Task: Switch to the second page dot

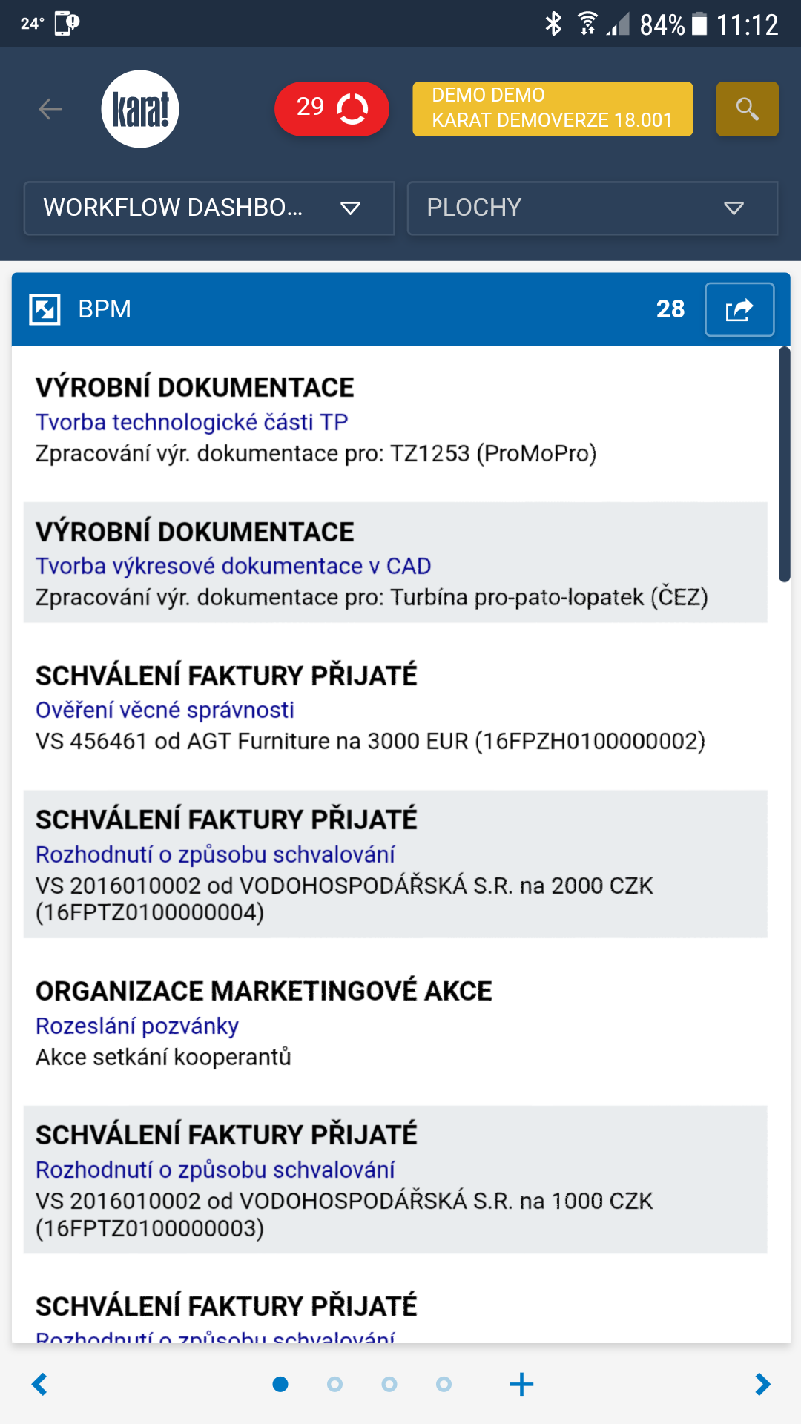Action: (x=334, y=1384)
